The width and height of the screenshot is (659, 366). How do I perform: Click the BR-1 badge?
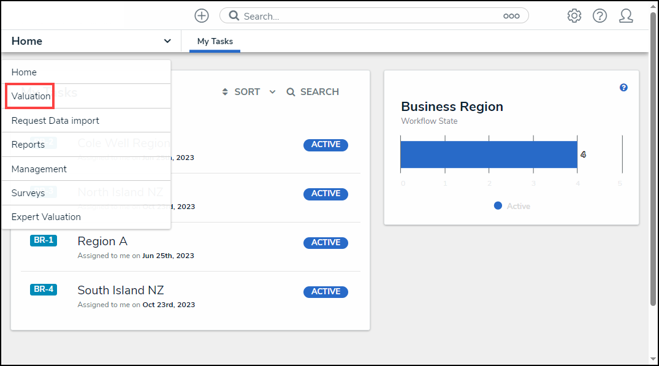click(44, 240)
